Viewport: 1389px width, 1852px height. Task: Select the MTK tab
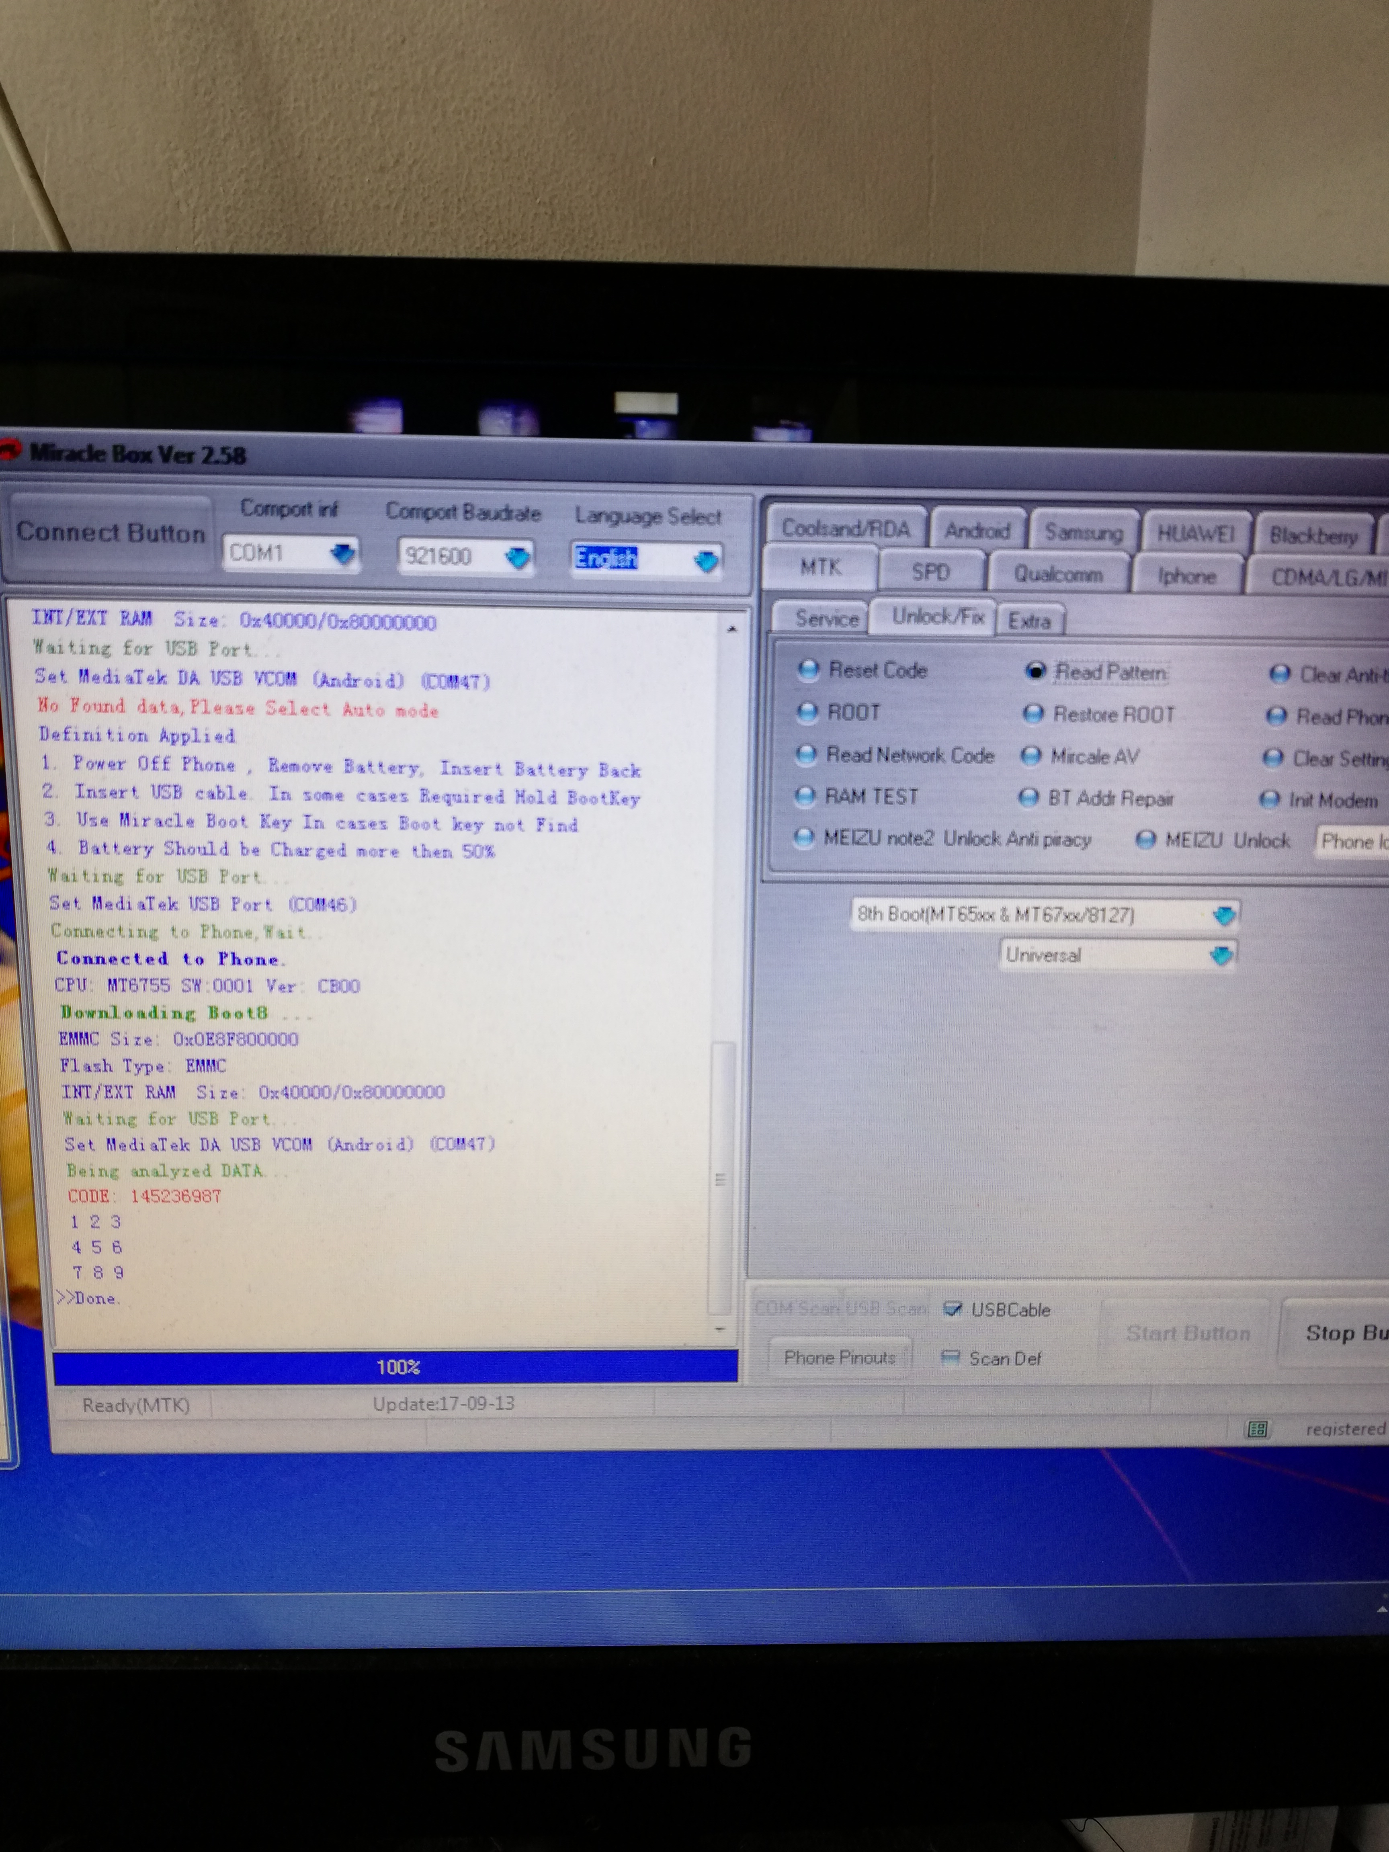(821, 567)
